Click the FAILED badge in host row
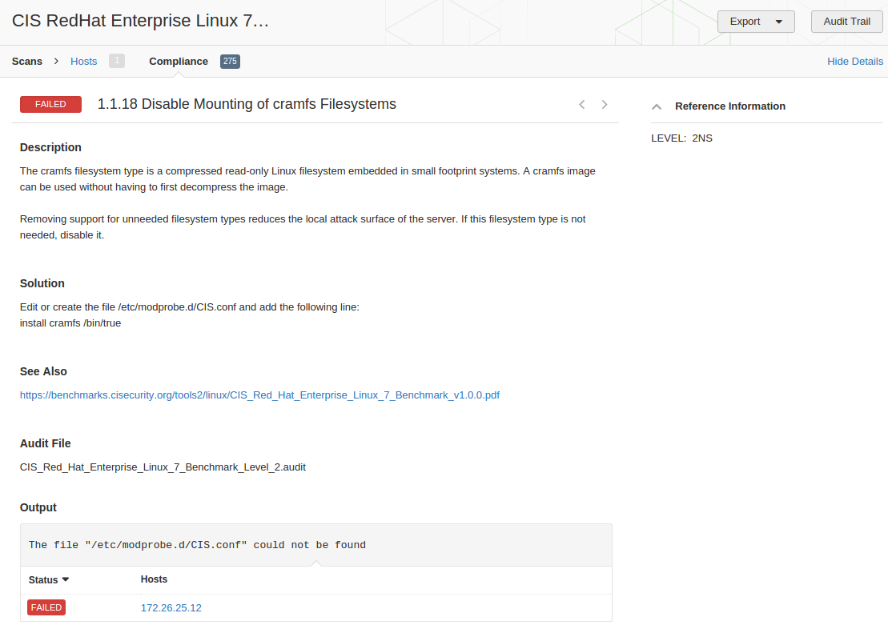The width and height of the screenshot is (888, 629). point(46,607)
